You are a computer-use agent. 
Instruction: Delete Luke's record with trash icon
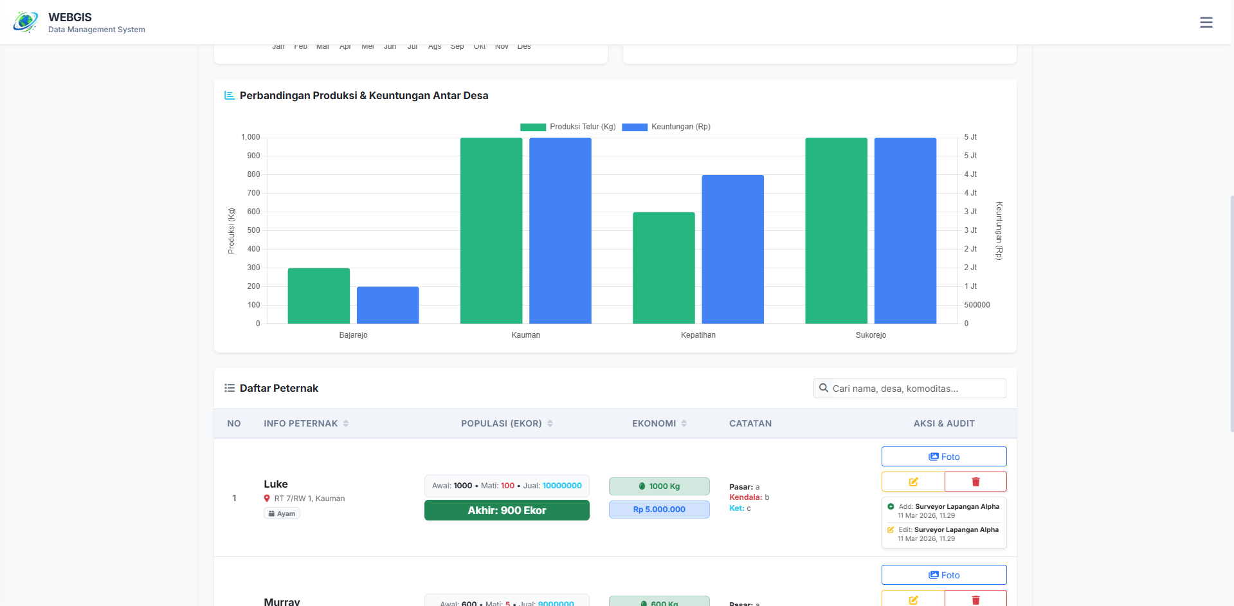click(x=975, y=482)
